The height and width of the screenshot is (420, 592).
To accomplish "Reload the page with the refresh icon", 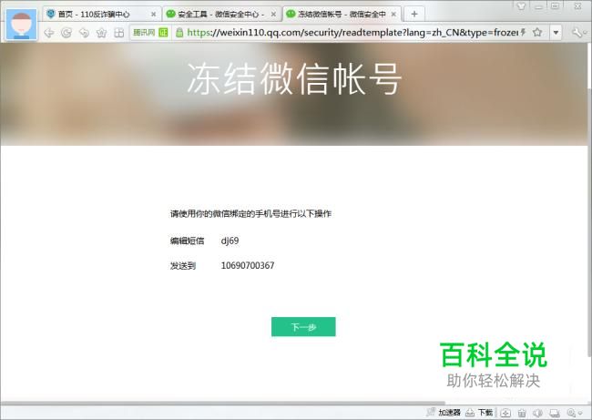I will click(66, 33).
